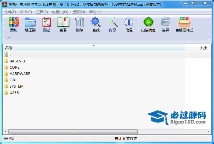The width and height of the screenshot is (214, 144).
Task: Click the Extract To (解压到) icon
Action: pos(30,22)
